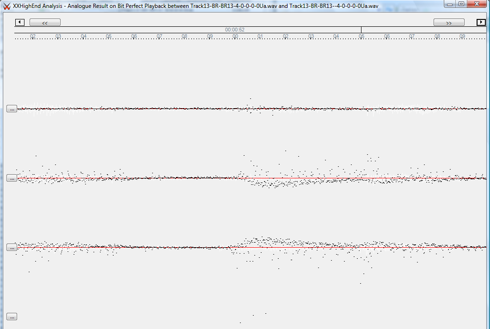Click the XXHighEnd application icon in title bar
Viewport: 490px width, 329px height.
tap(6, 6)
